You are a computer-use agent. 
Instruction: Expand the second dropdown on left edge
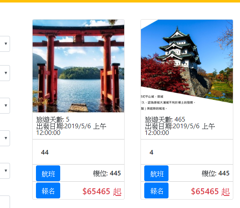coord(5,73)
